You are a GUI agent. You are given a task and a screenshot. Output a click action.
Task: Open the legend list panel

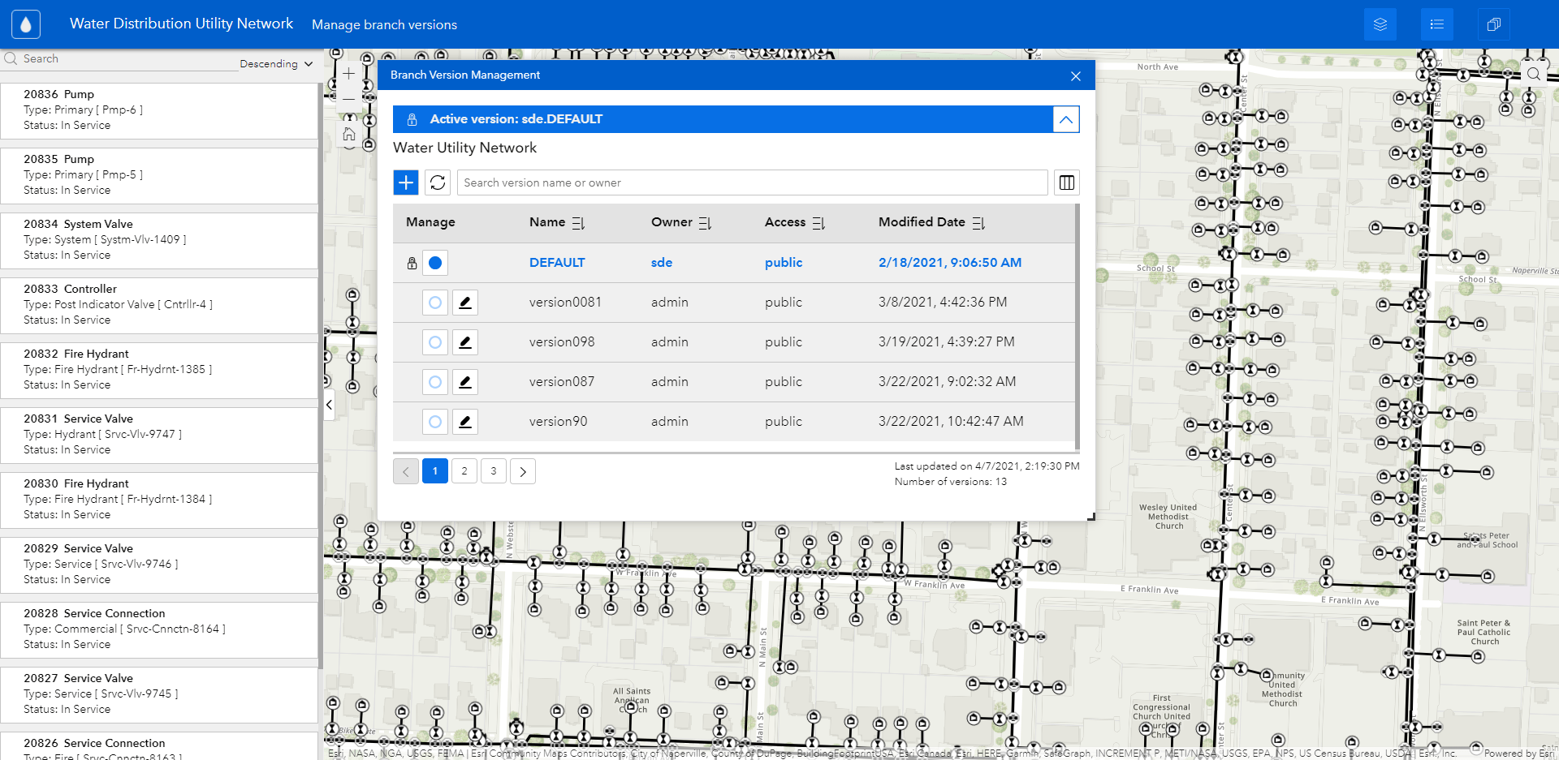tap(1436, 24)
